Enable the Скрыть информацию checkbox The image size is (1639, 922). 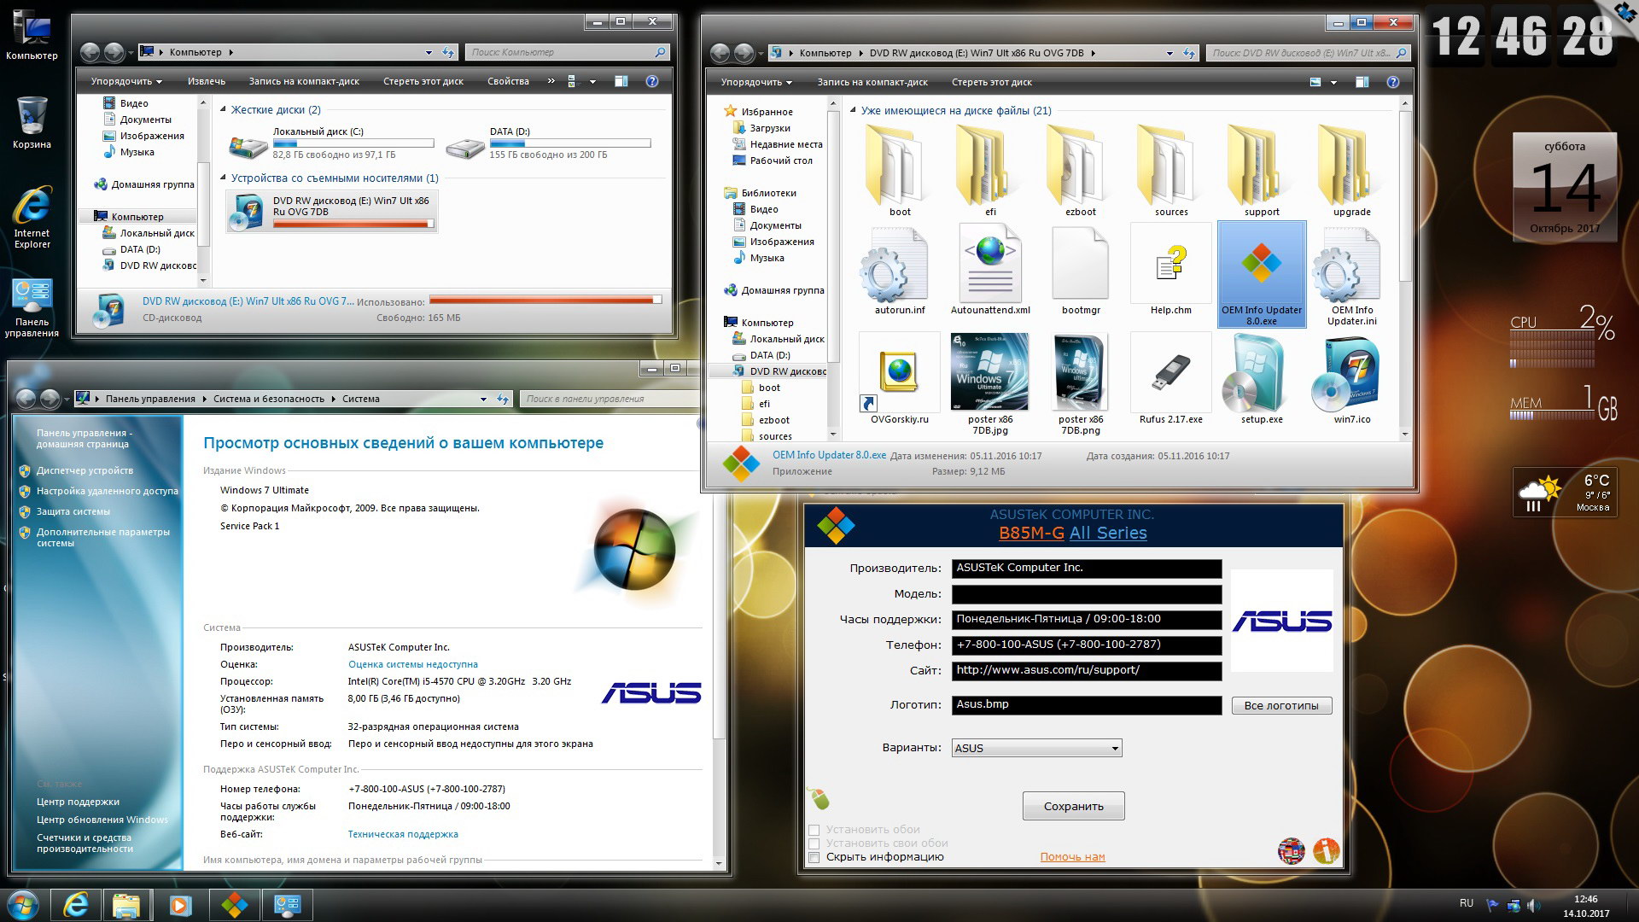[814, 857]
